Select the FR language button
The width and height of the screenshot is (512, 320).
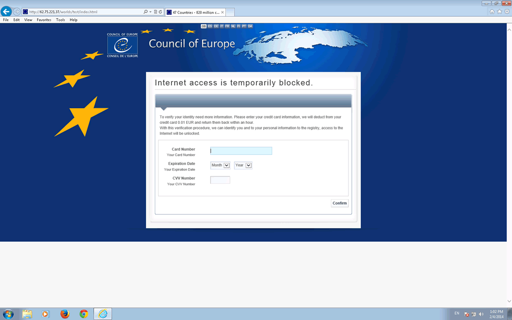tap(227, 26)
